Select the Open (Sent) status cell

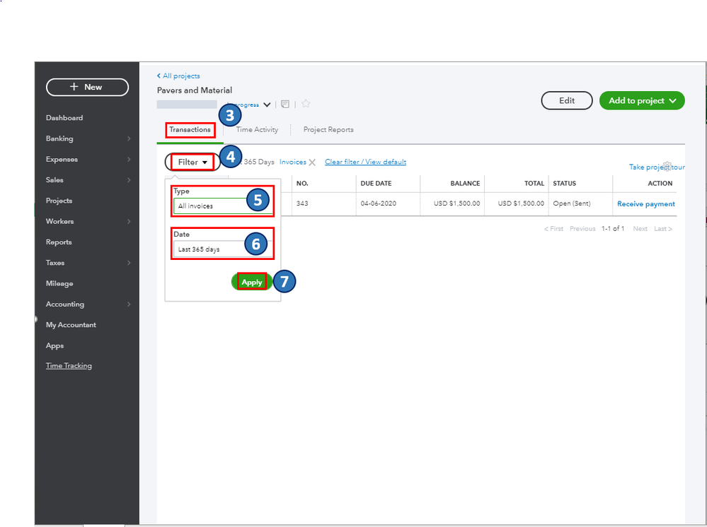[x=572, y=203]
